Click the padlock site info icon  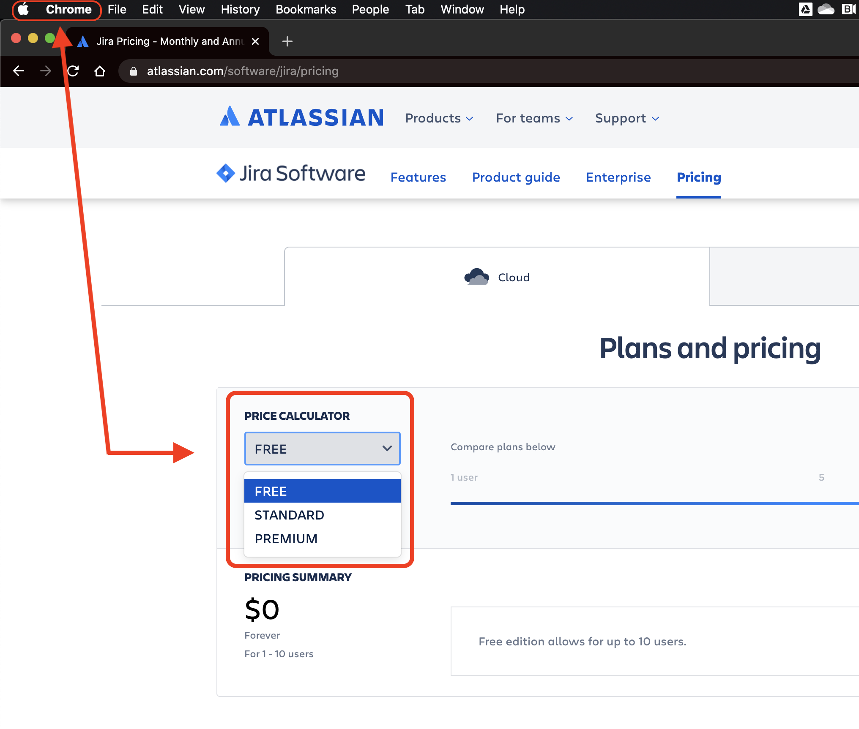[x=134, y=71]
